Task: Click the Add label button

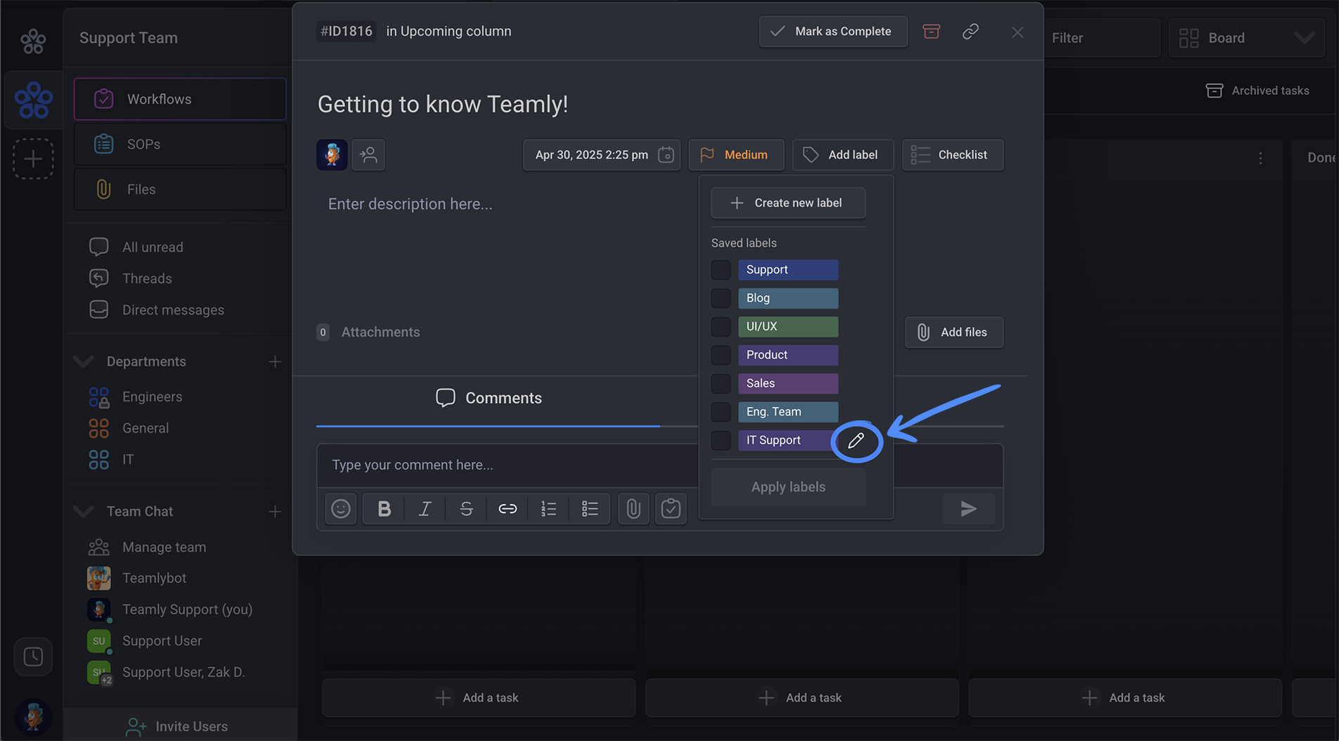Action: [x=843, y=155]
